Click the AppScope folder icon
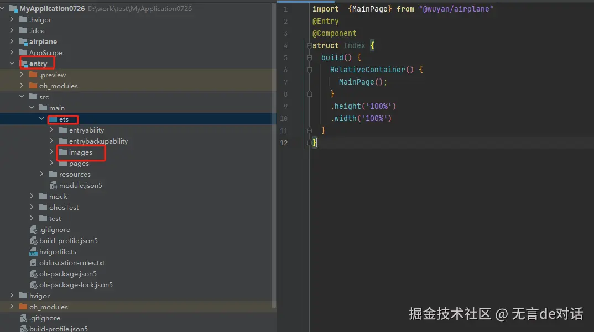The height and width of the screenshot is (332, 594). [x=23, y=52]
